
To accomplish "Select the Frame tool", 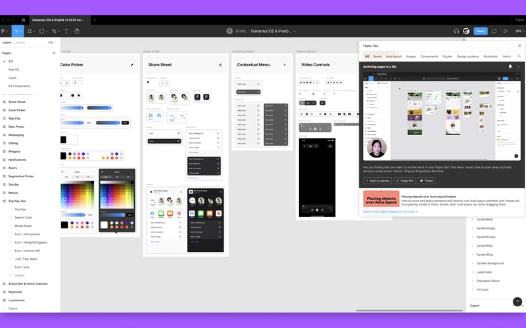I will click(x=30, y=31).
